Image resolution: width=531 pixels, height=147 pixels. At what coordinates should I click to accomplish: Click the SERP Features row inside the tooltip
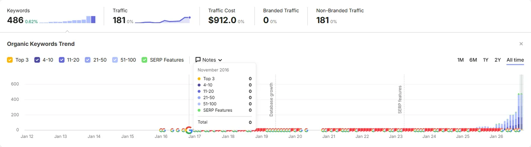tap(225, 110)
